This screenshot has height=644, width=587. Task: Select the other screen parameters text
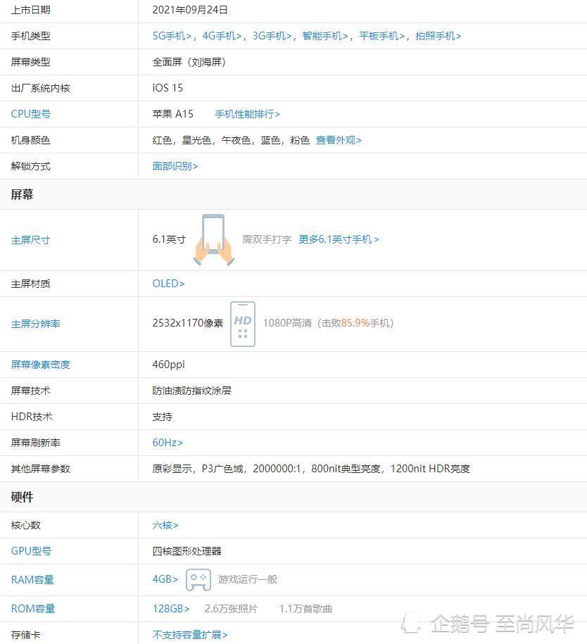pyautogui.click(x=311, y=469)
